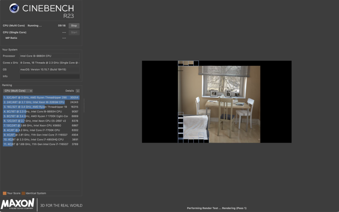Select ranking row Intel Xeon W-3265M
Image resolution: width=339 pixels, height=212 pixels.
[41, 102]
